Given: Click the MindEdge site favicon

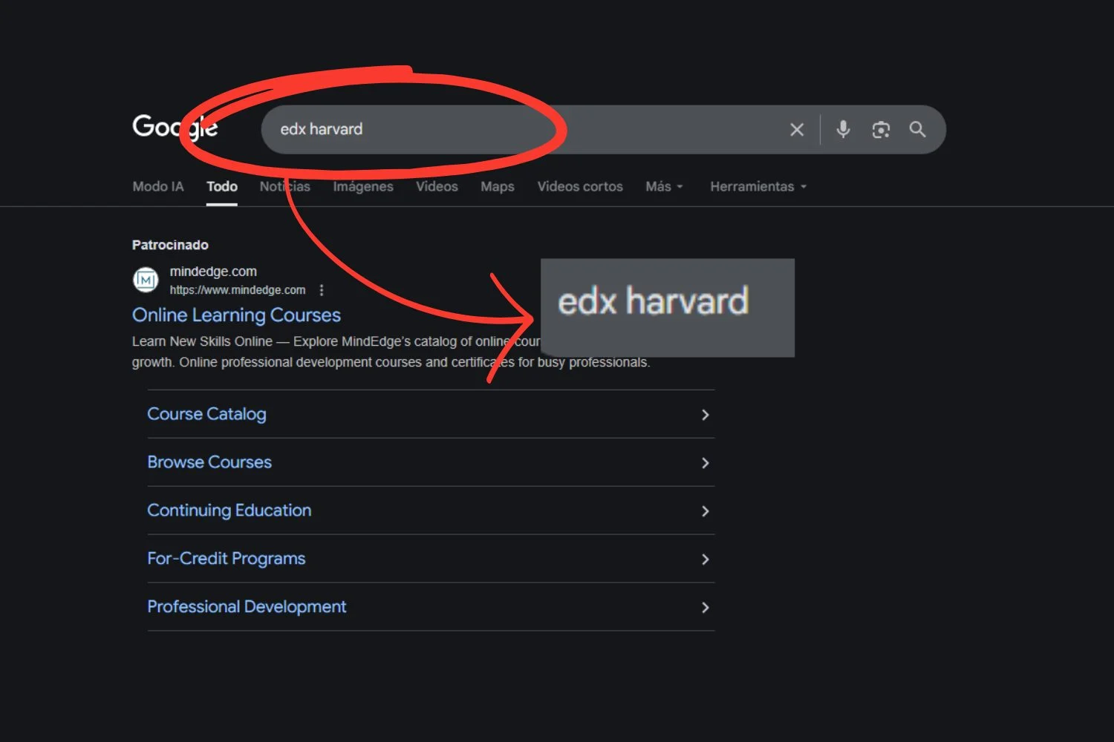Looking at the screenshot, I should pos(146,280).
